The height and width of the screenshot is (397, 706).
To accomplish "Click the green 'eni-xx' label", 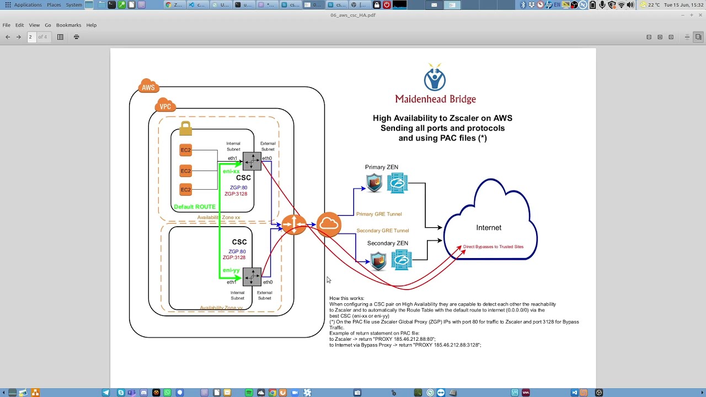I will (x=231, y=171).
